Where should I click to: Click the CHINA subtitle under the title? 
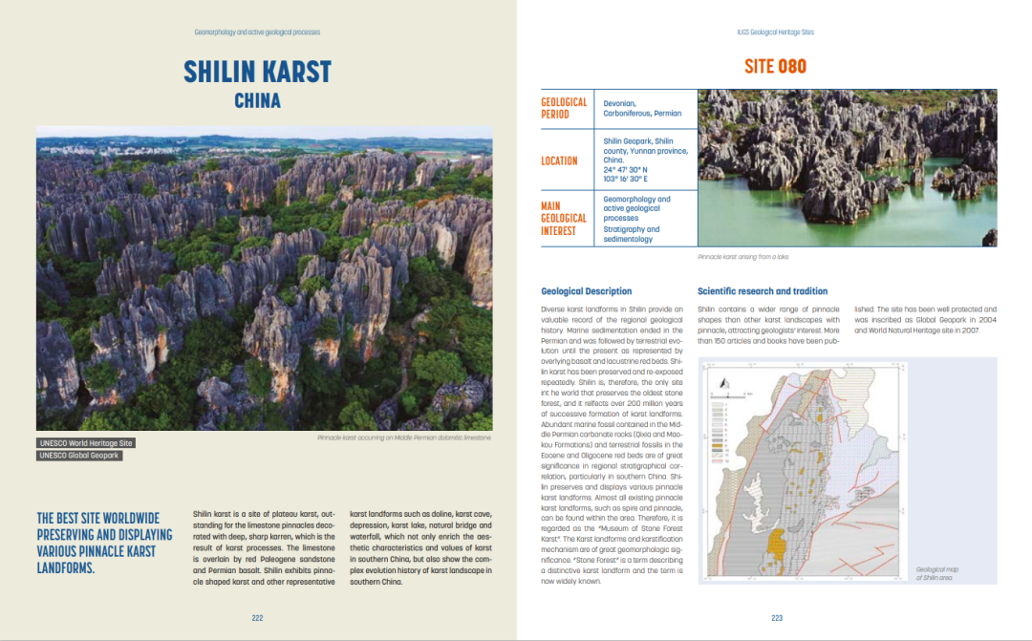[x=257, y=100]
